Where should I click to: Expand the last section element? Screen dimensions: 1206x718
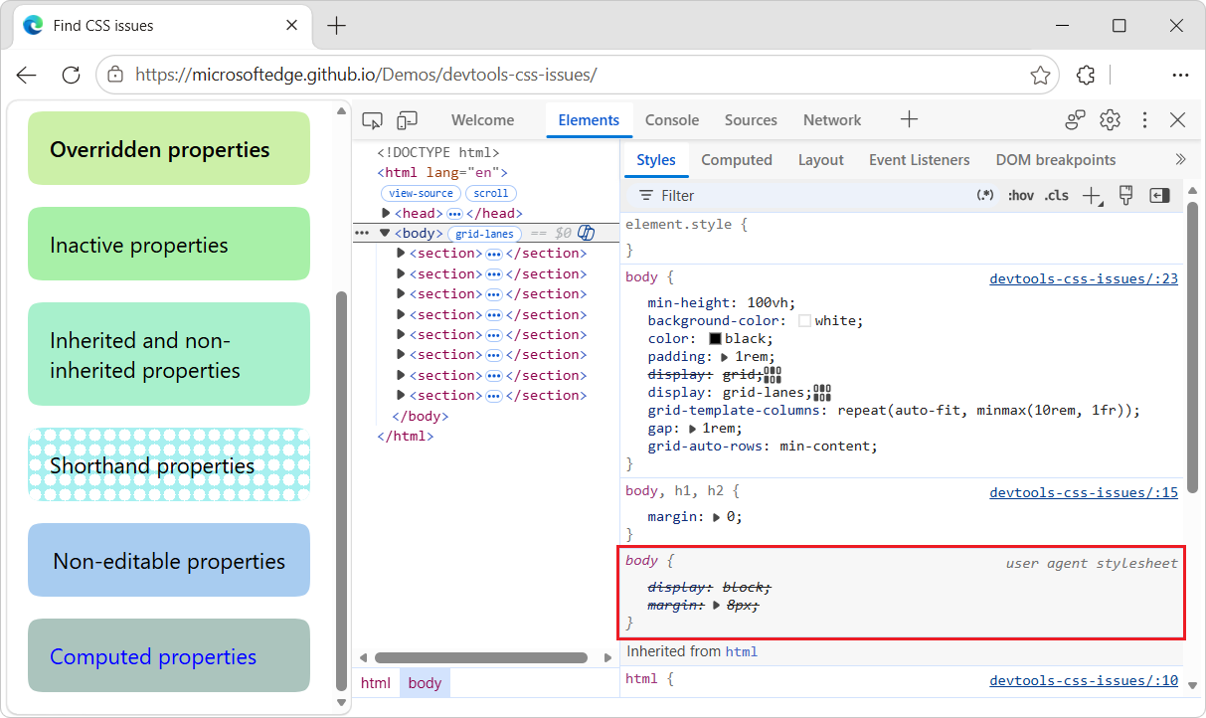[401, 395]
